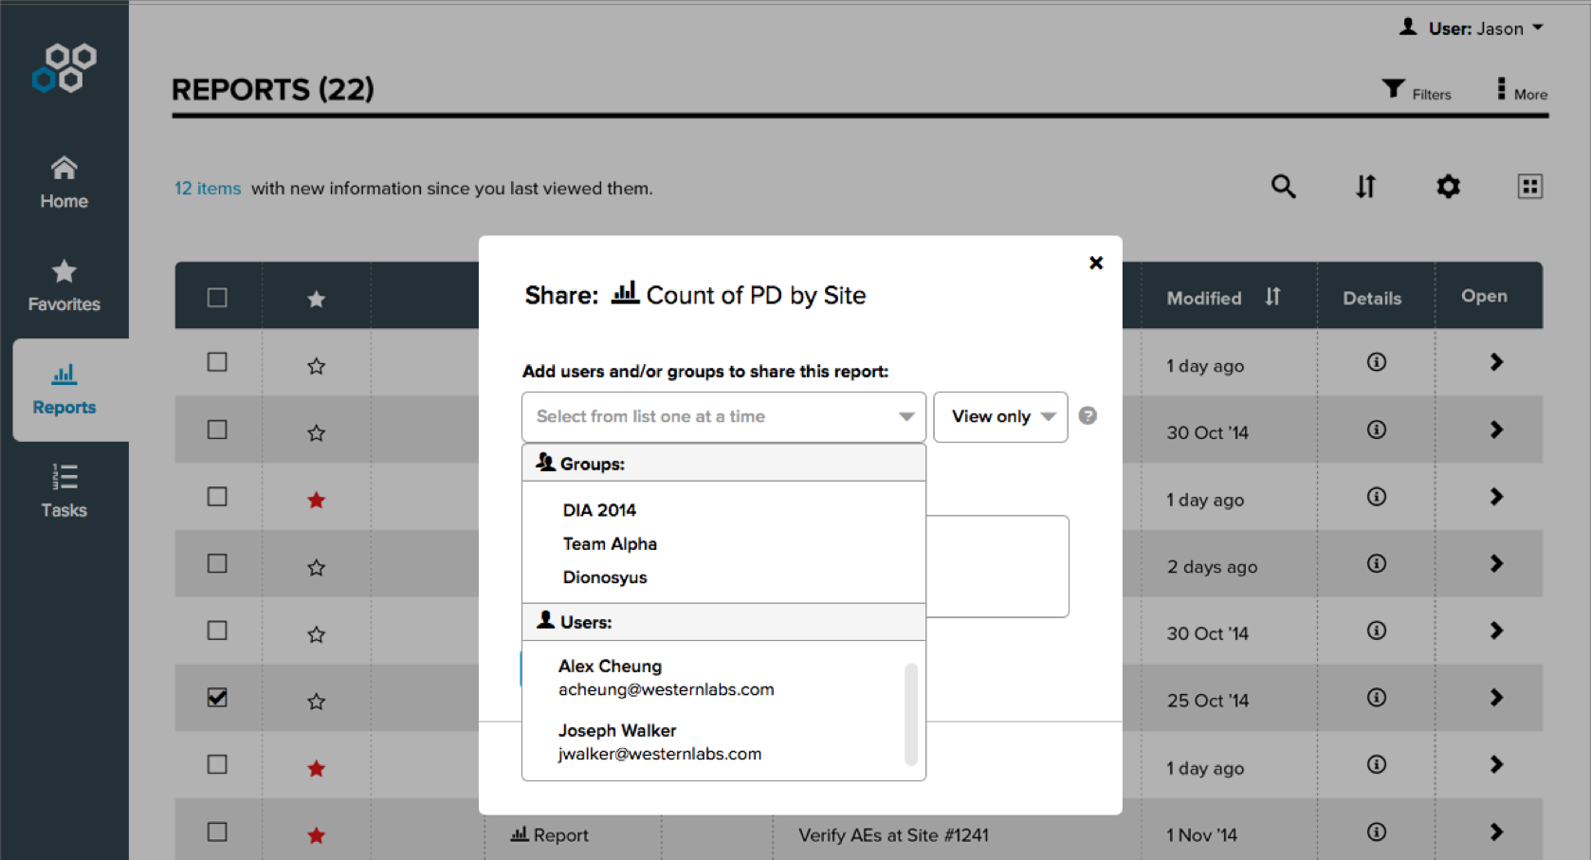The width and height of the screenshot is (1591, 860).
Task: Open the report in the 2 days ago row
Action: (x=1496, y=563)
